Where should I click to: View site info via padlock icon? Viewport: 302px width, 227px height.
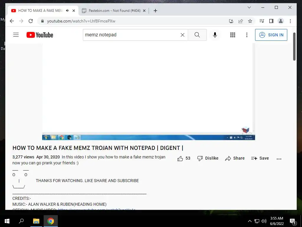[42, 21]
